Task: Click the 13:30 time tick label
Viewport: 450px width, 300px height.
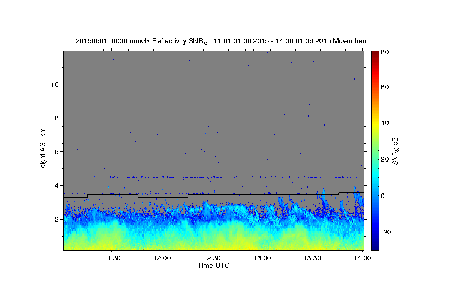Action: click(x=312, y=258)
